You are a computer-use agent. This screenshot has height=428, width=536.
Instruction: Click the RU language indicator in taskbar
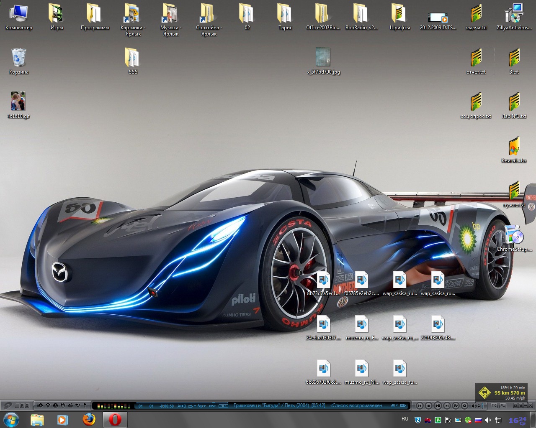pos(405,419)
